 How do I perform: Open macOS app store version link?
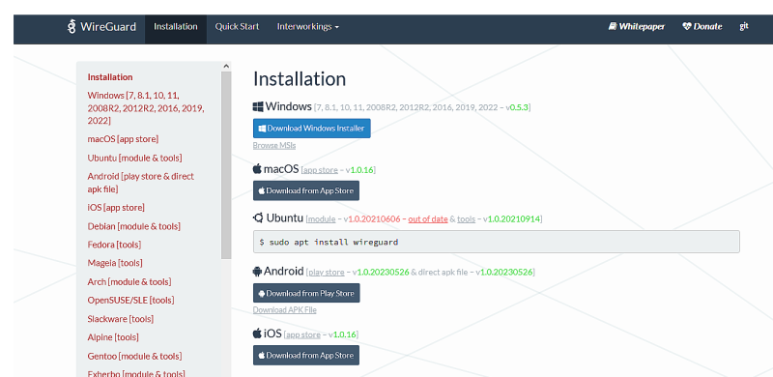click(321, 170)
